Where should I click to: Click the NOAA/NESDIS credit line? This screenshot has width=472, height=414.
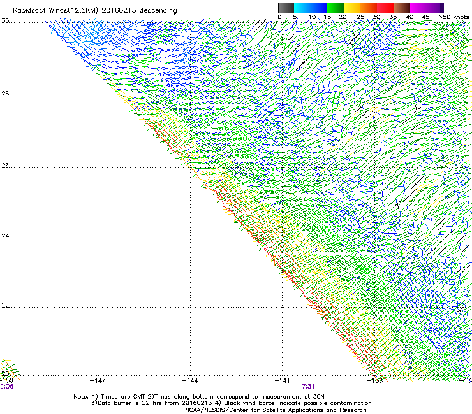point(276,410)
